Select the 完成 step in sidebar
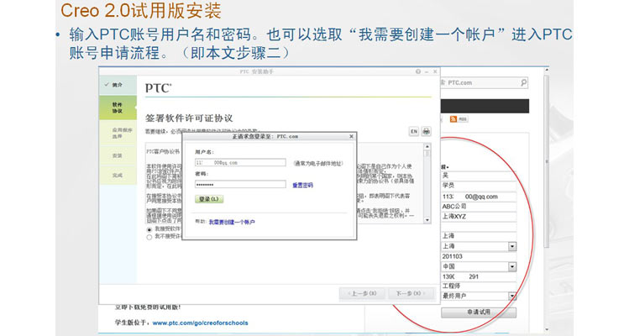The image size is (629, 336). click(x=118, y=176)
